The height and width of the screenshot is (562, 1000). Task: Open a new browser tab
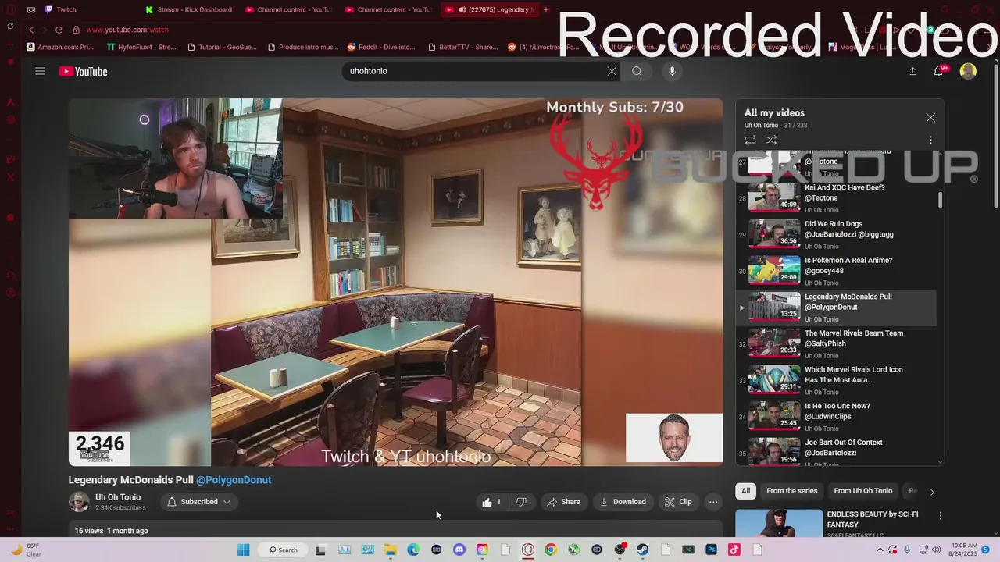546,9
